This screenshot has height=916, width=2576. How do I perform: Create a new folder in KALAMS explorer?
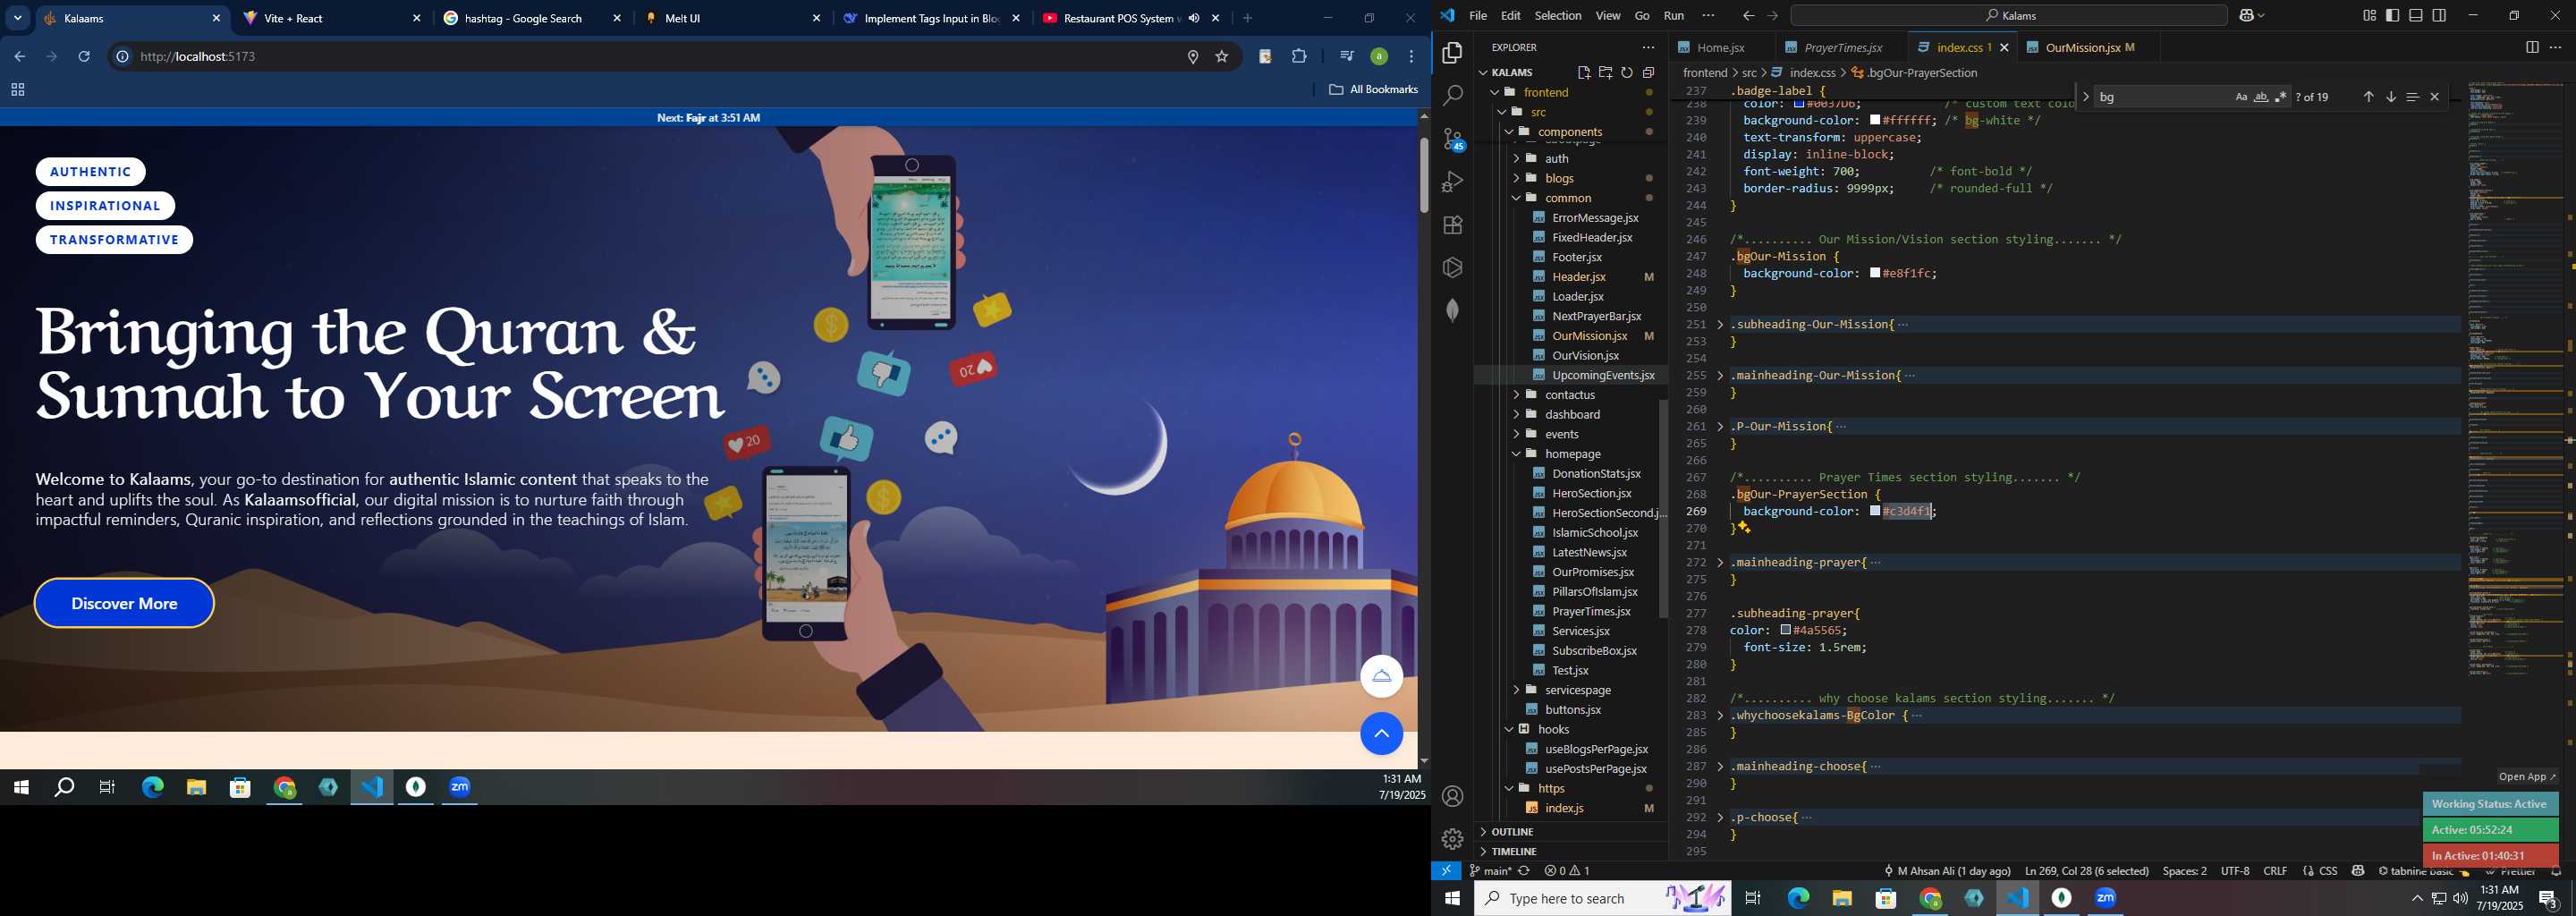point(1605,72)
